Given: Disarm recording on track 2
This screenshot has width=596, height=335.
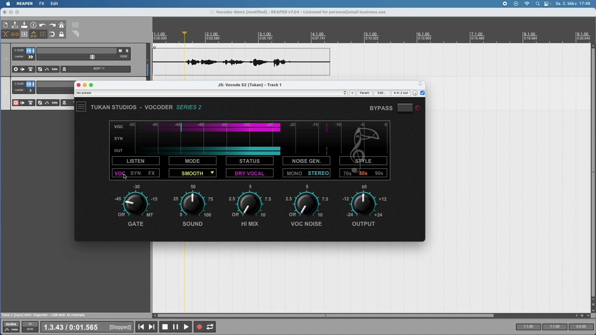Looking at the screenshot, I should click(16, 103).
